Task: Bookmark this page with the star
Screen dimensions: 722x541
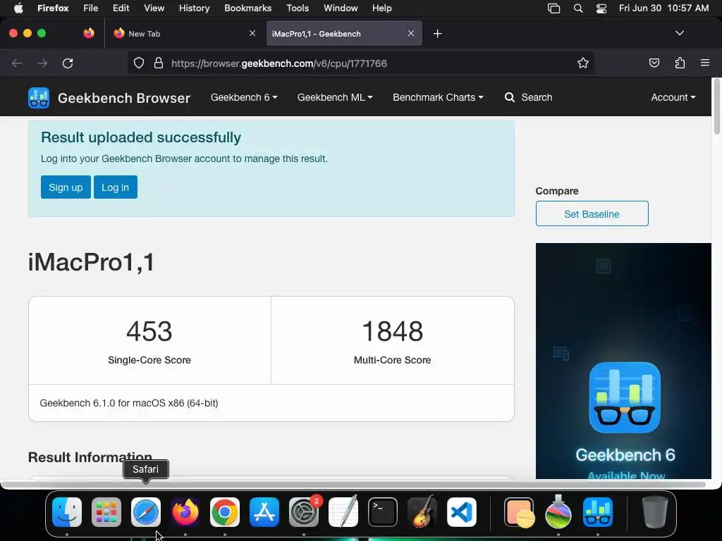Action: point(583,63)
